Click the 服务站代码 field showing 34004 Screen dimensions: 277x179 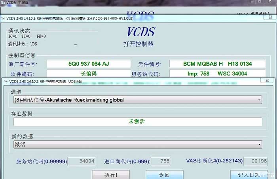82,161
